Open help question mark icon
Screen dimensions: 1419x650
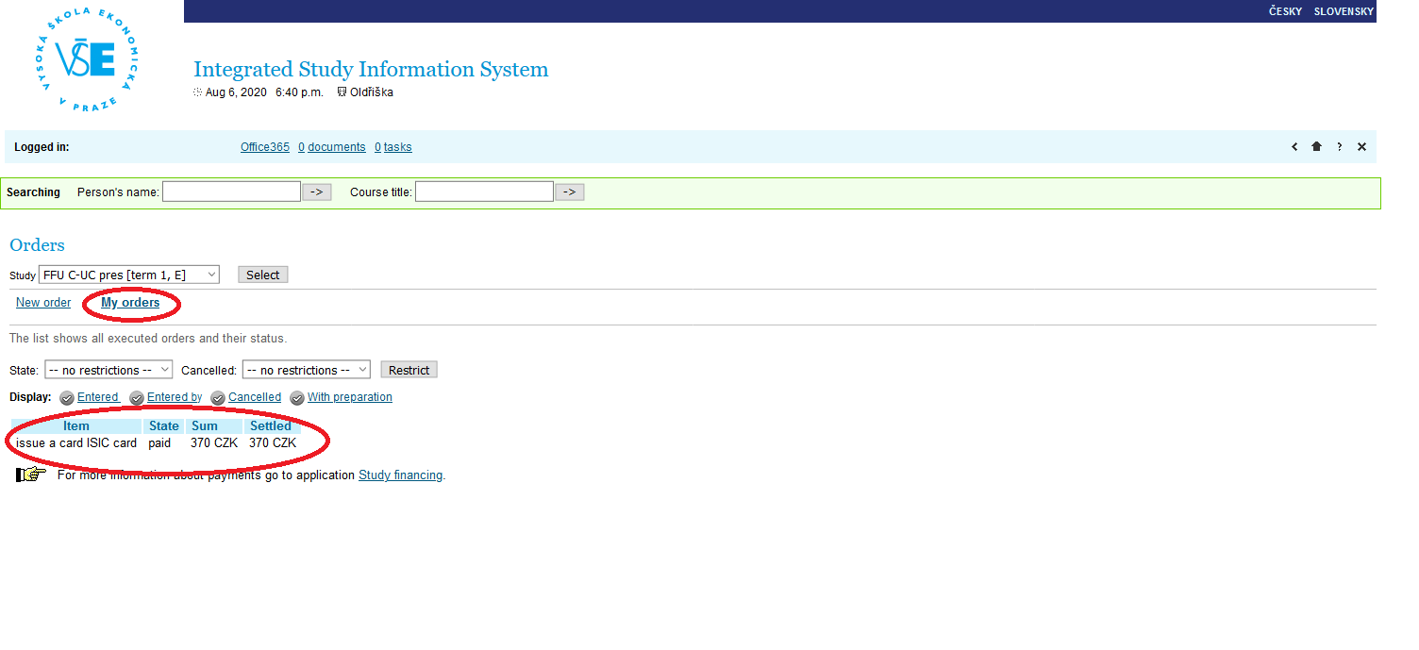(x=1339, y=147)
